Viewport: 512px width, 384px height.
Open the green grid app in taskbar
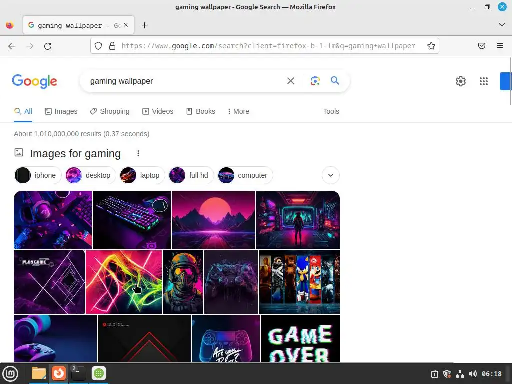coord(99,373)
